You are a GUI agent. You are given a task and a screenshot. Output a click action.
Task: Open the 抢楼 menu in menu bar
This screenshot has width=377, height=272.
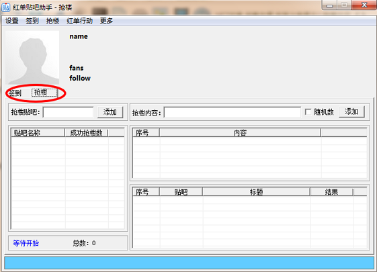[x=52, y=21]
